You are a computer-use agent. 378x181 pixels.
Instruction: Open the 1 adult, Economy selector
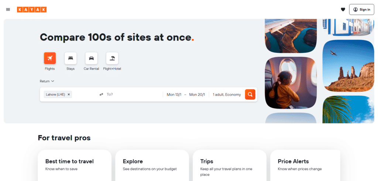point(227,95)
